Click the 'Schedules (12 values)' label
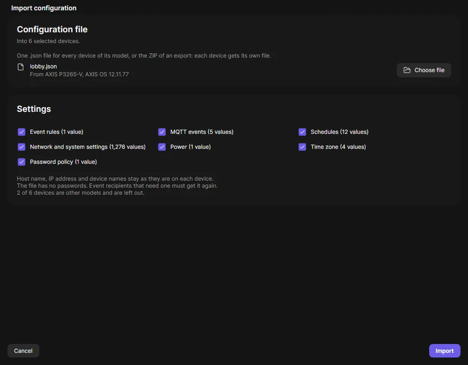Screen dimensions: 468x365 [x=339, y=132]
